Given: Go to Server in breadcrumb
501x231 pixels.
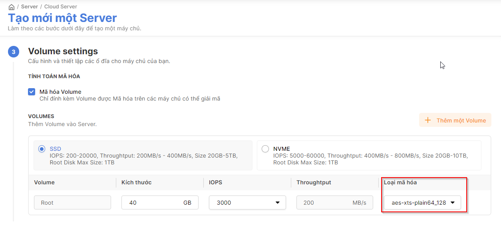Looking at the screenshot, I should tap(30, 7).
